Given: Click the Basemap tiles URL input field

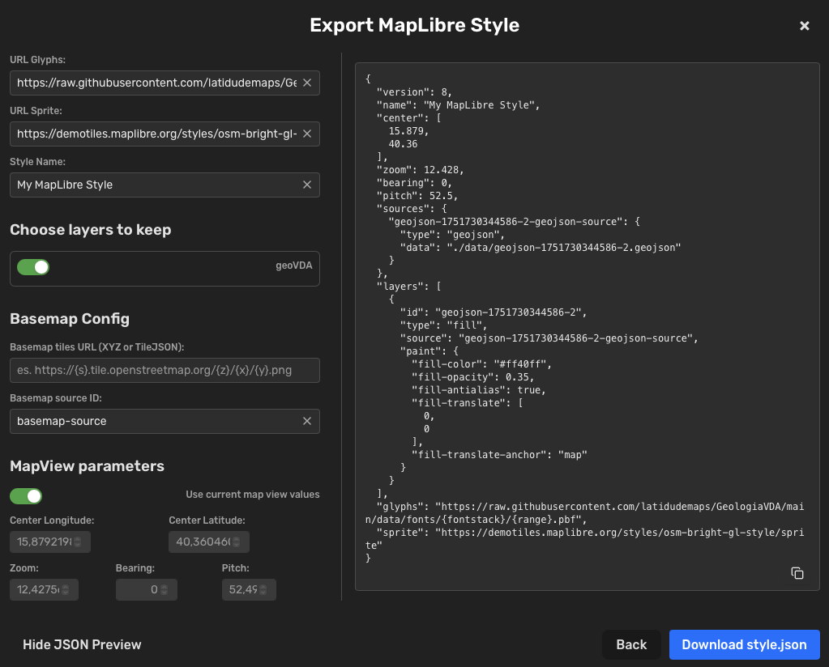Looking at the screenshot, I should coord(165,370).
